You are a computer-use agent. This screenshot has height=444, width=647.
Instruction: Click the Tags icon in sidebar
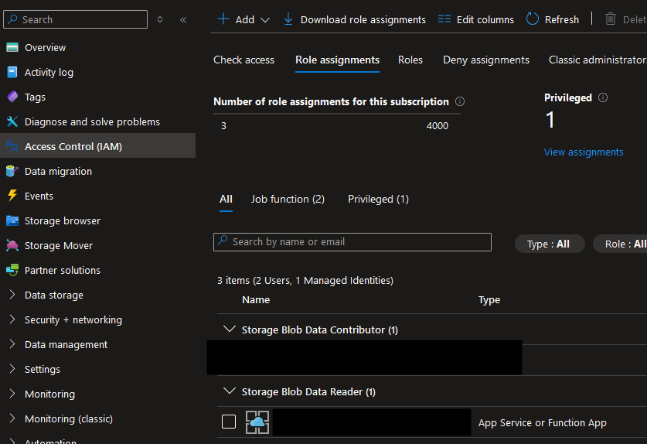pos(12,97)
